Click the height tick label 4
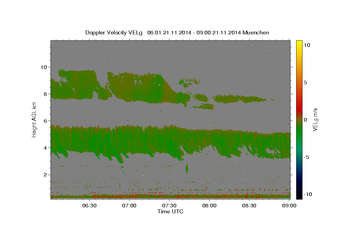Viewport: 359px width, 239px height. pyautogui.click(x=46, y=148)
